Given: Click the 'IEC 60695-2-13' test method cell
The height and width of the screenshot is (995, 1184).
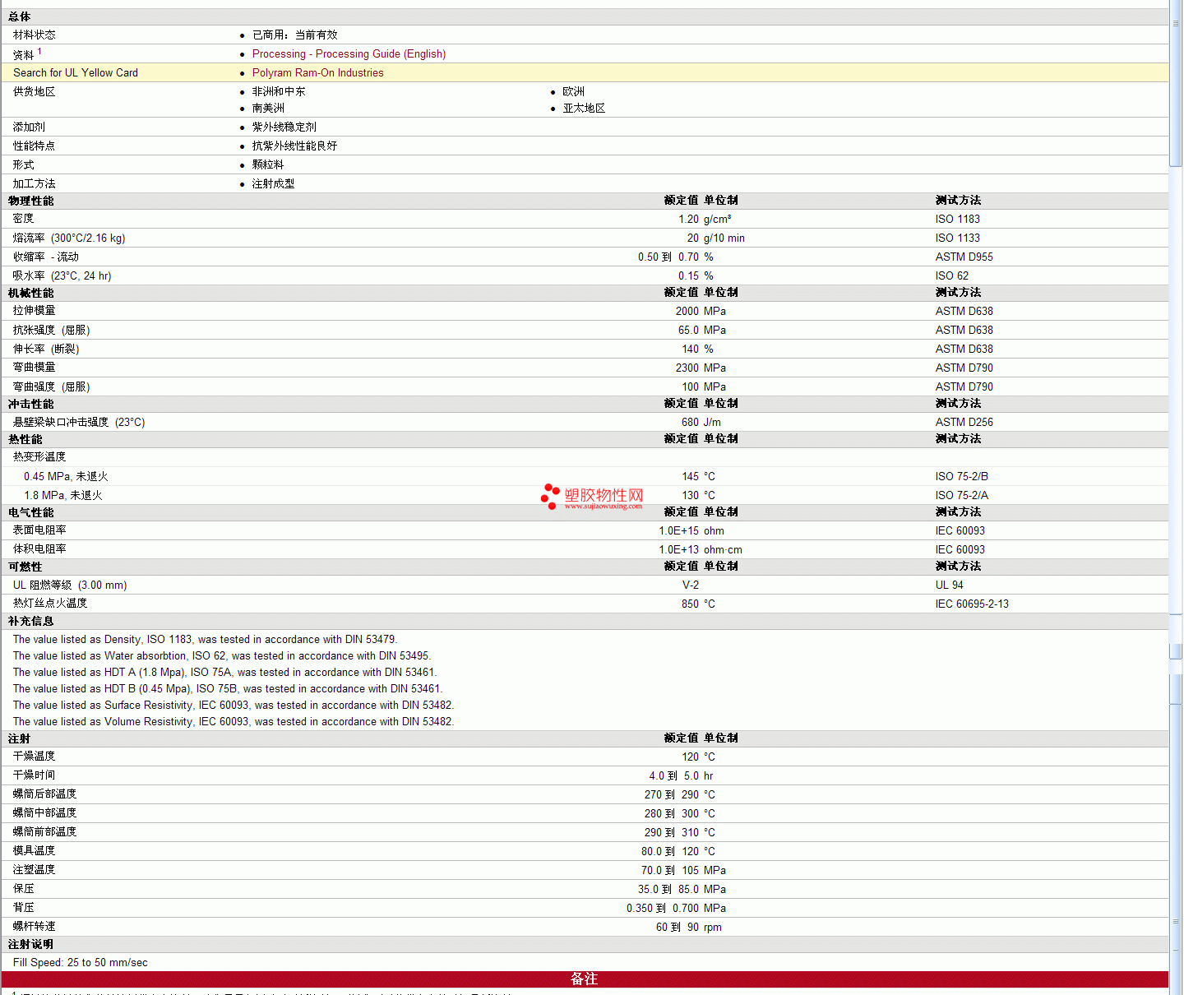Looking at the screenshot, I should (x=972, y=604).
